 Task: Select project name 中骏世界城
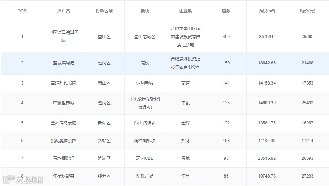[64, 103]
